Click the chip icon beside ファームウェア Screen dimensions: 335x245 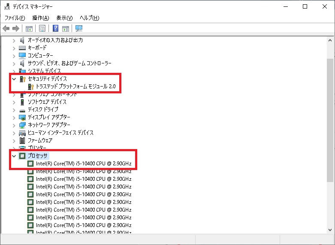pyautogui.click(x=22, y=140)
